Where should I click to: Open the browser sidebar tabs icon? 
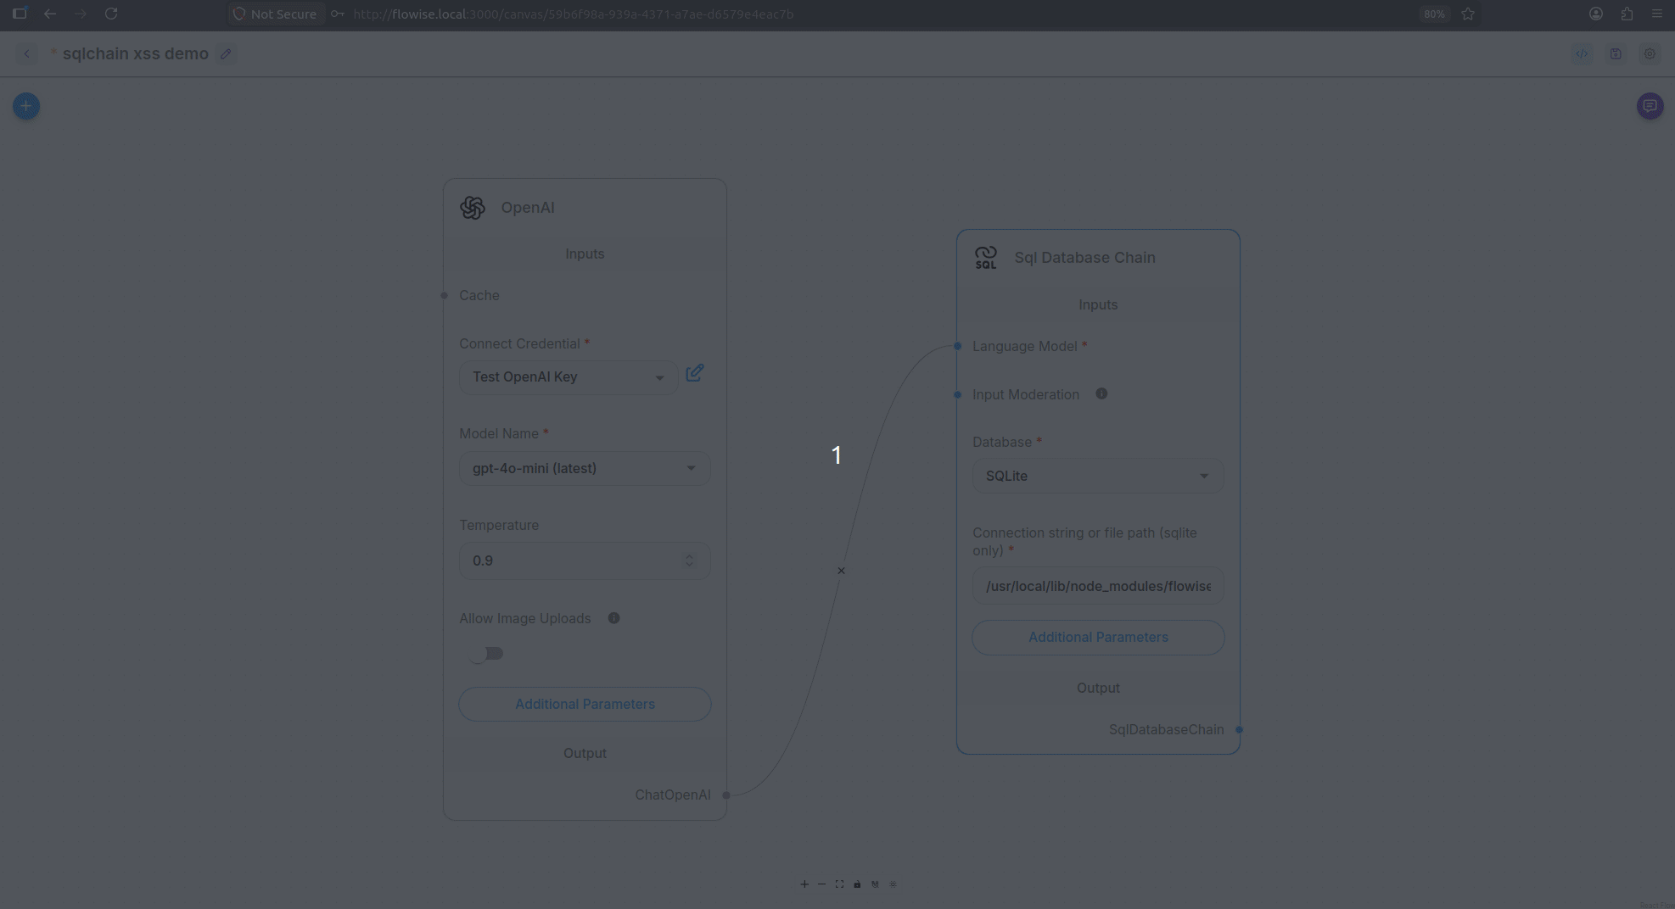click(x=20, y=14)
